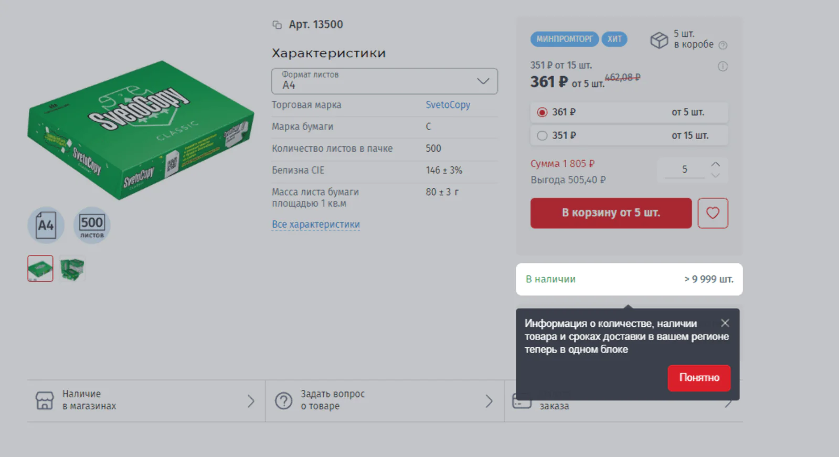
Task: Click the 500 листов badge icon
Action: [92, 225]
